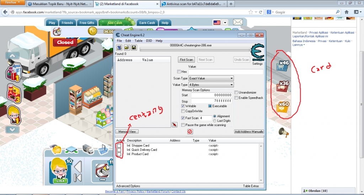The width and height of the screenshot is (364, 195).
Task: Enable the Unrandomizer checkbox
Action: pos(236,92)
